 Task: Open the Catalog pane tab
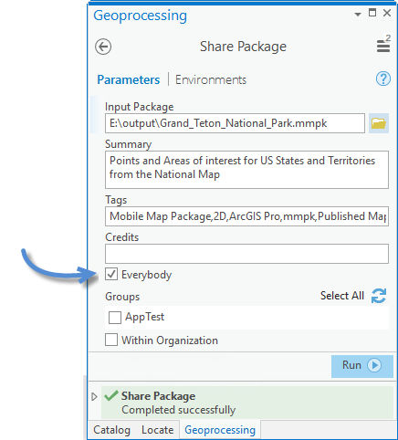tap(111, 430)
